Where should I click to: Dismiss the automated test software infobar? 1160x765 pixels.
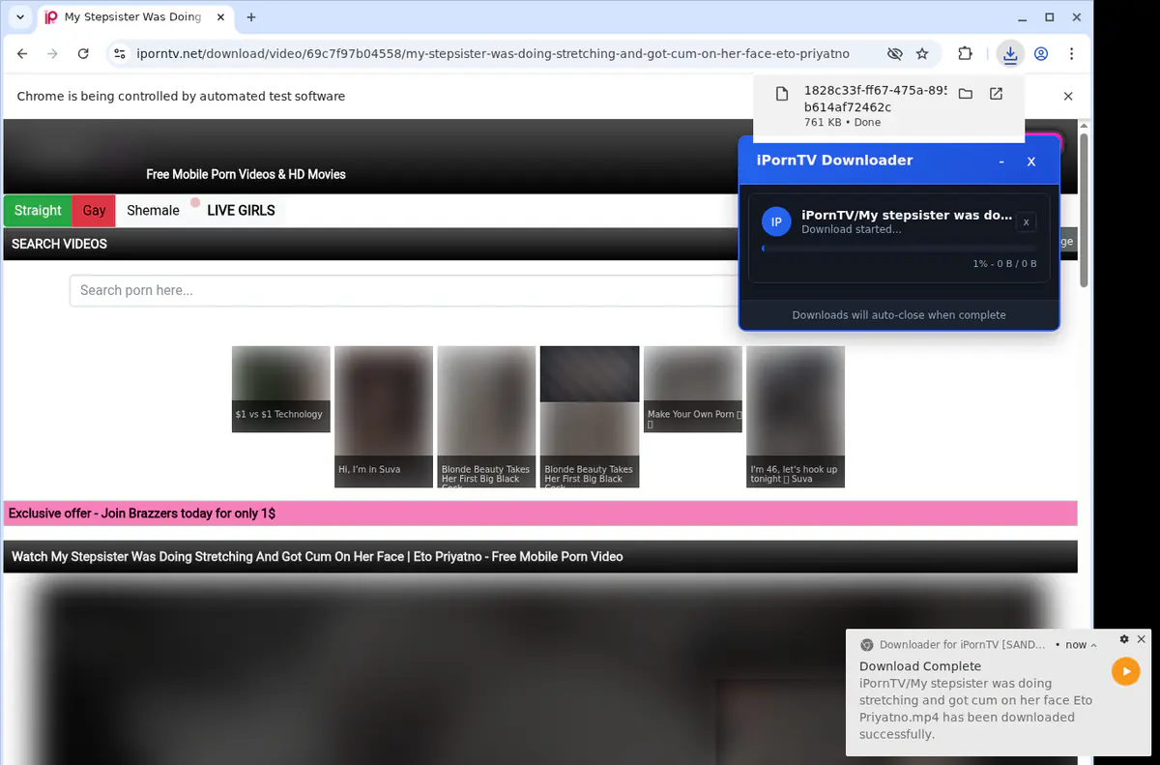(x=1068, y=96)
